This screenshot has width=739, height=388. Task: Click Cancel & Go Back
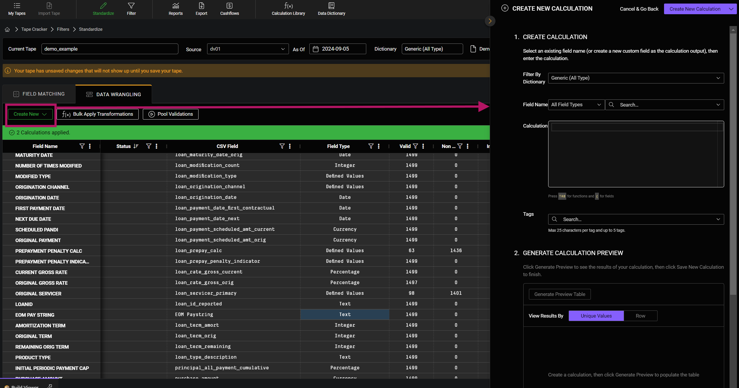639,9
